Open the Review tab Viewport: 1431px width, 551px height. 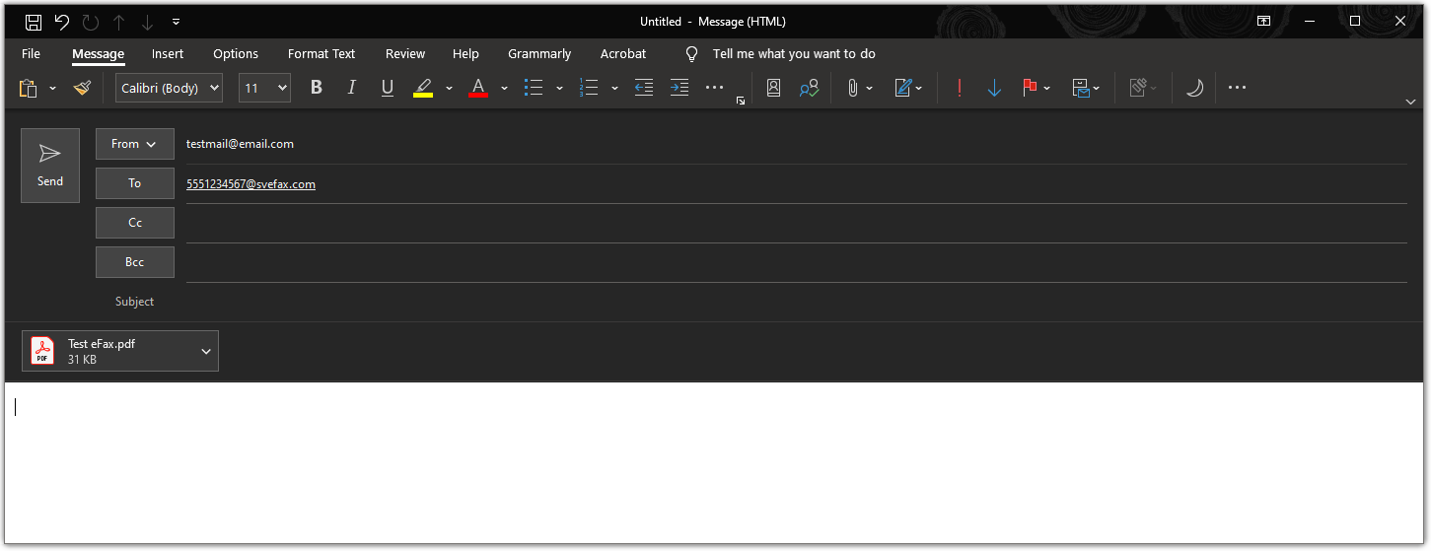click(x=405, y=54)
